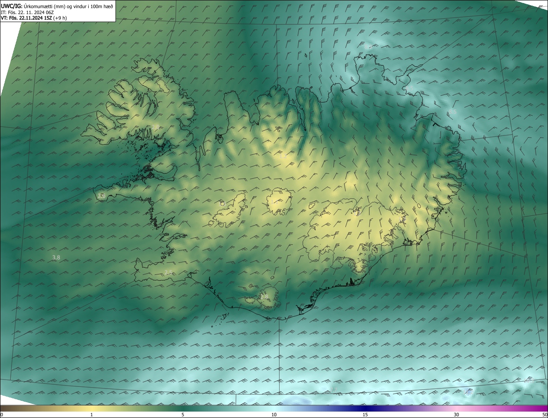Click the color scale tick label '30'
This screenshot has width=548, height=418.
coord(456,415)
